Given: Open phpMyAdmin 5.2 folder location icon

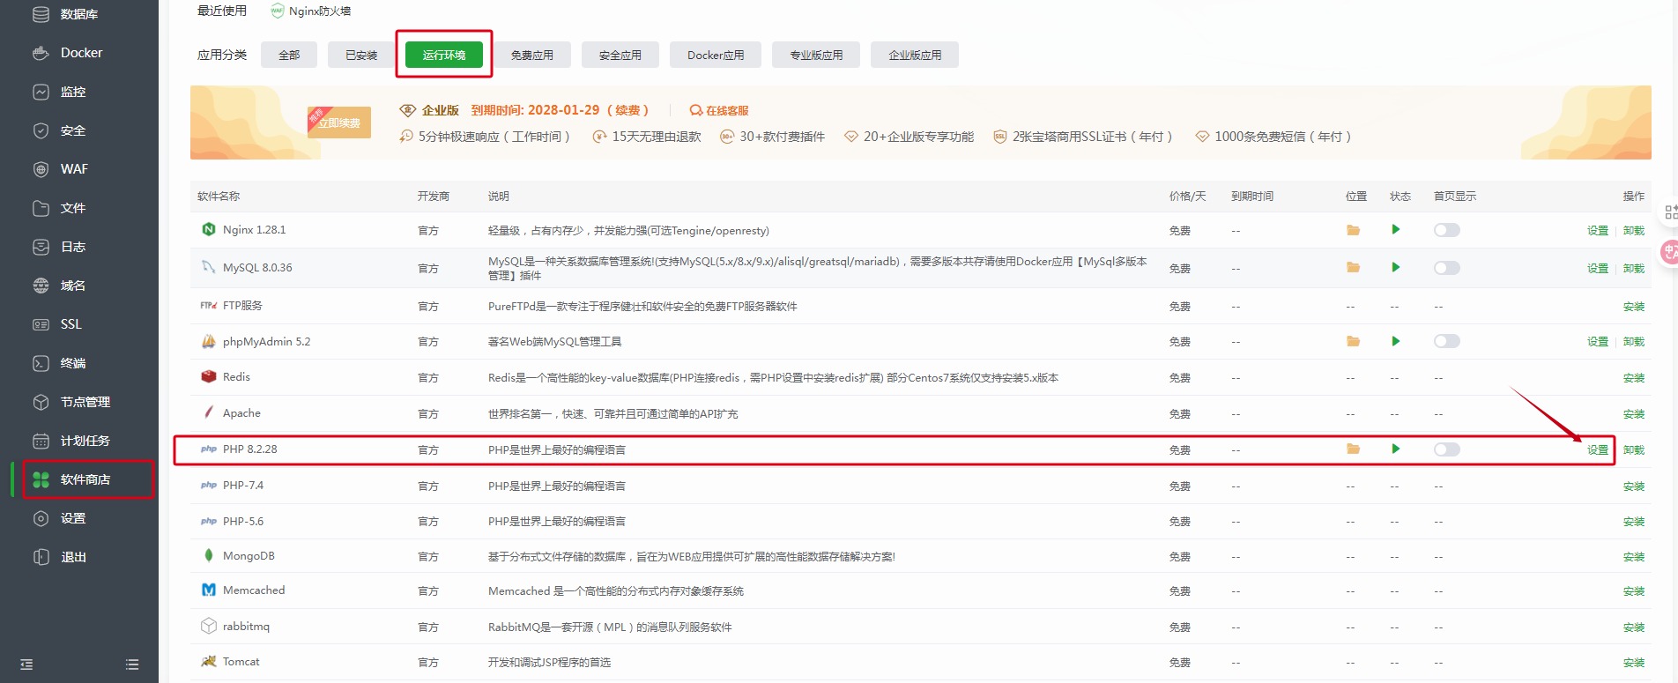Looking at the screenshot, I should click(x=1353, y=341).
